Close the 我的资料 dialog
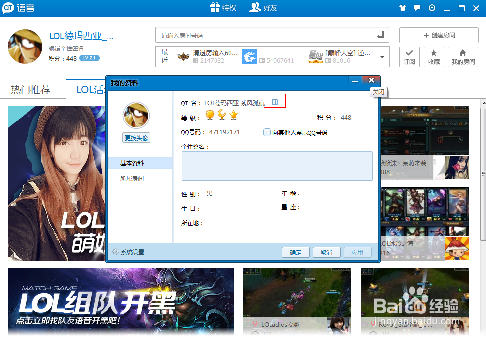The width and height of the screenshot is (486, 338). point(371,80)
